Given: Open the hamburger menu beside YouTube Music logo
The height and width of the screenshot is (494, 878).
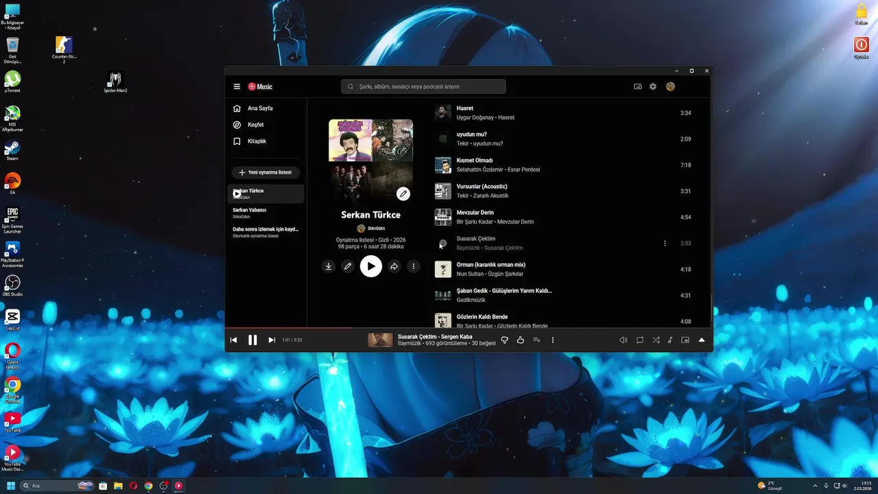Looking at the screenshot, I should pos(237,86).
